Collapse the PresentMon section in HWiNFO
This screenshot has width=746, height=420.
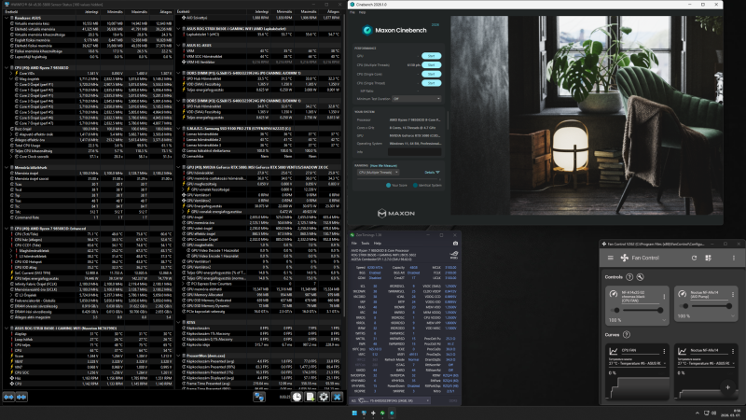tap(178, 356)
